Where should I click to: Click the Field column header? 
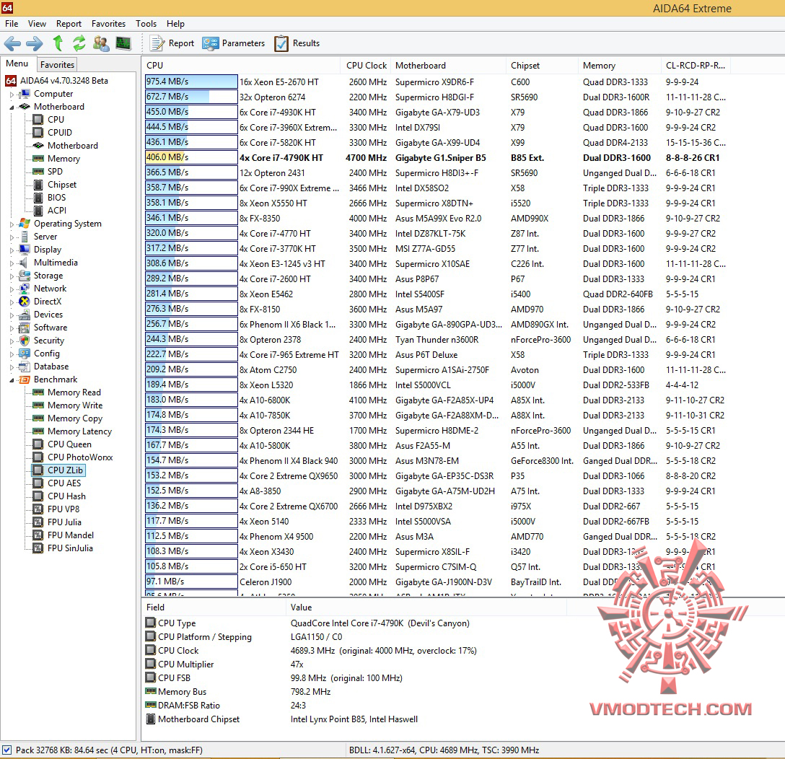coord(214,607)
